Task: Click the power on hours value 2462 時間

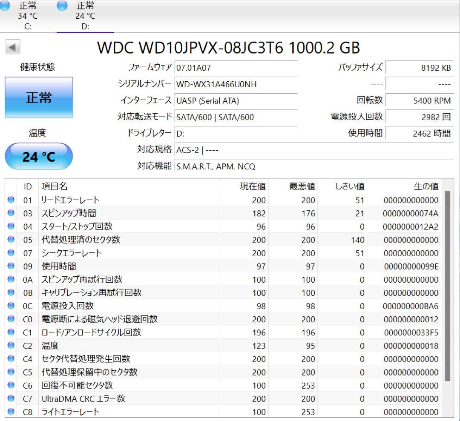Action: [x=420, y=133]
